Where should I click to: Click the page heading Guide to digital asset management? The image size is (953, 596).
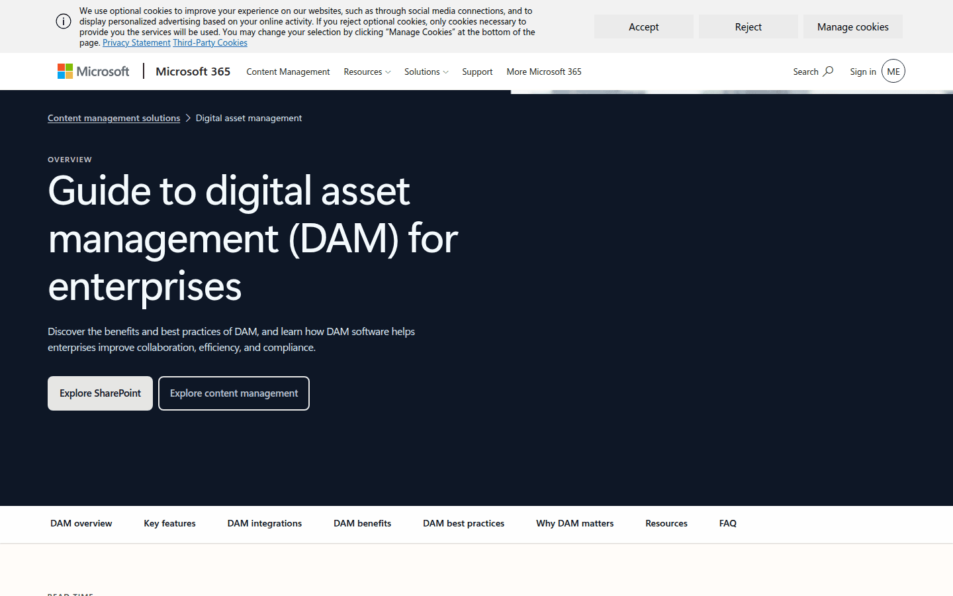pos(253,238)
